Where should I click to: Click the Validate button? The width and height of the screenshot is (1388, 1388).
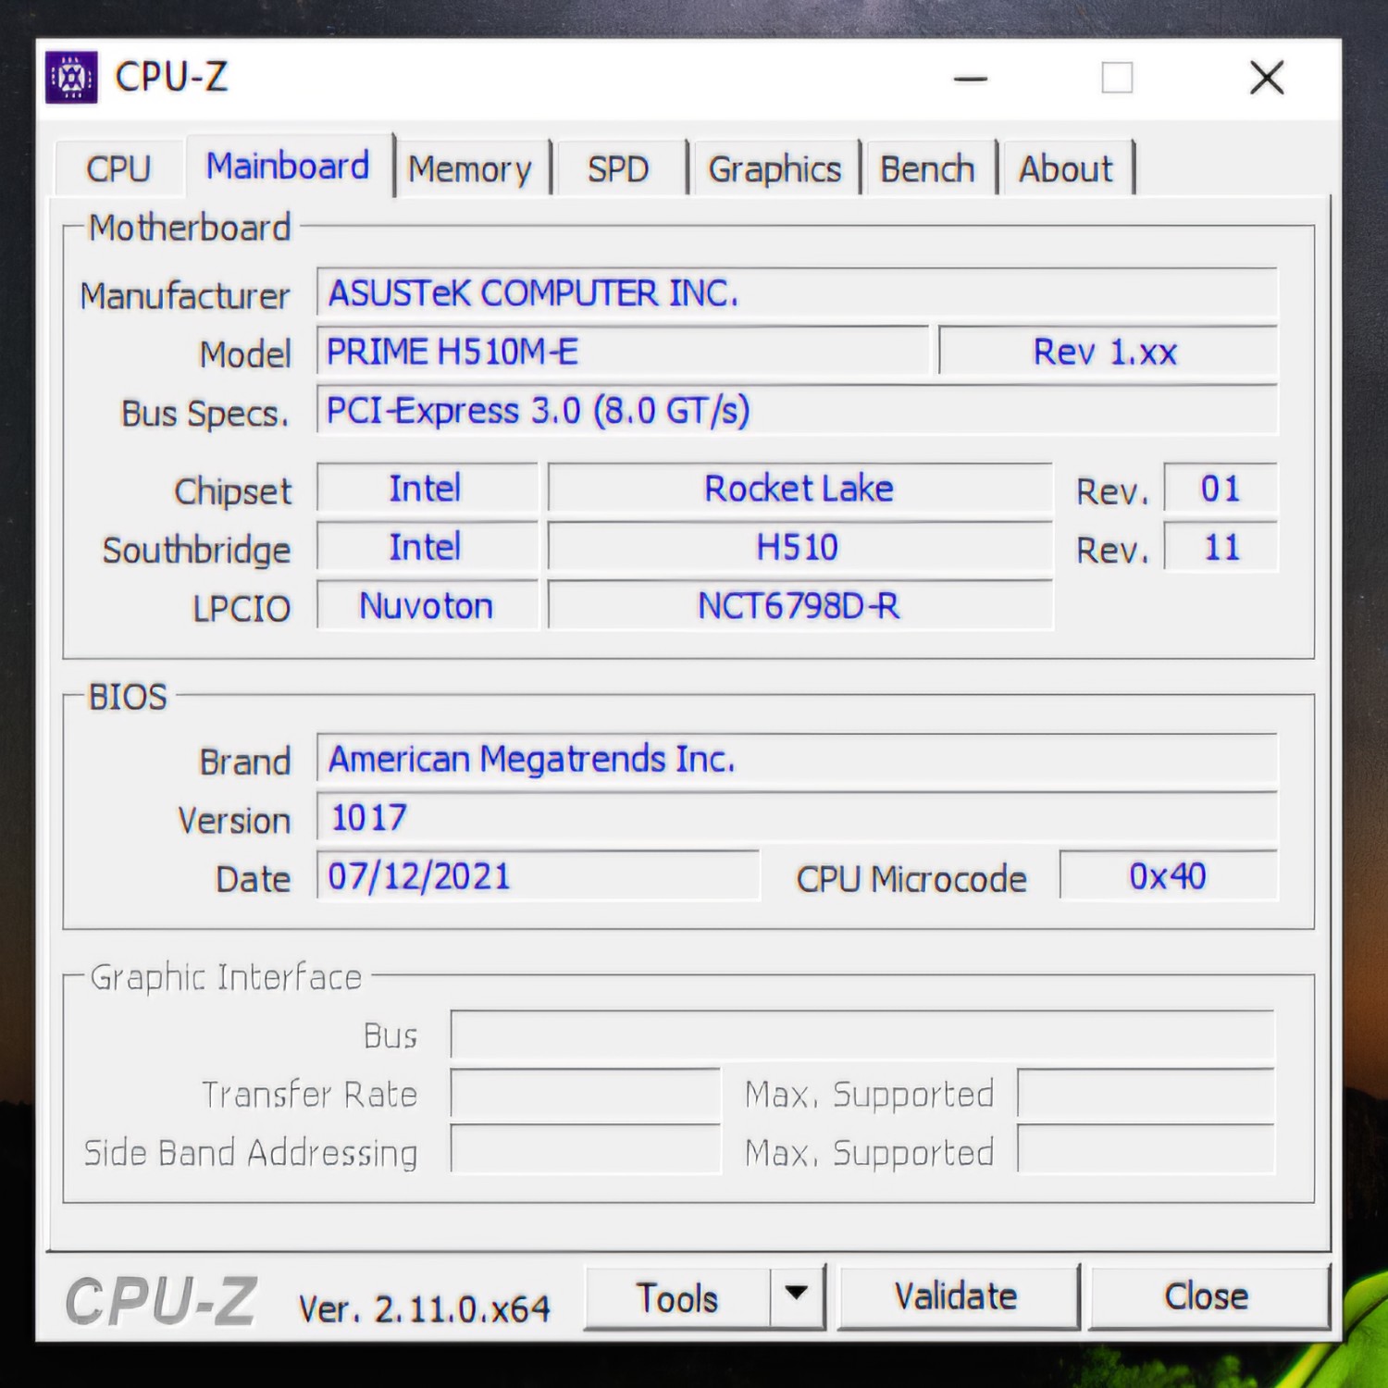957,1296
